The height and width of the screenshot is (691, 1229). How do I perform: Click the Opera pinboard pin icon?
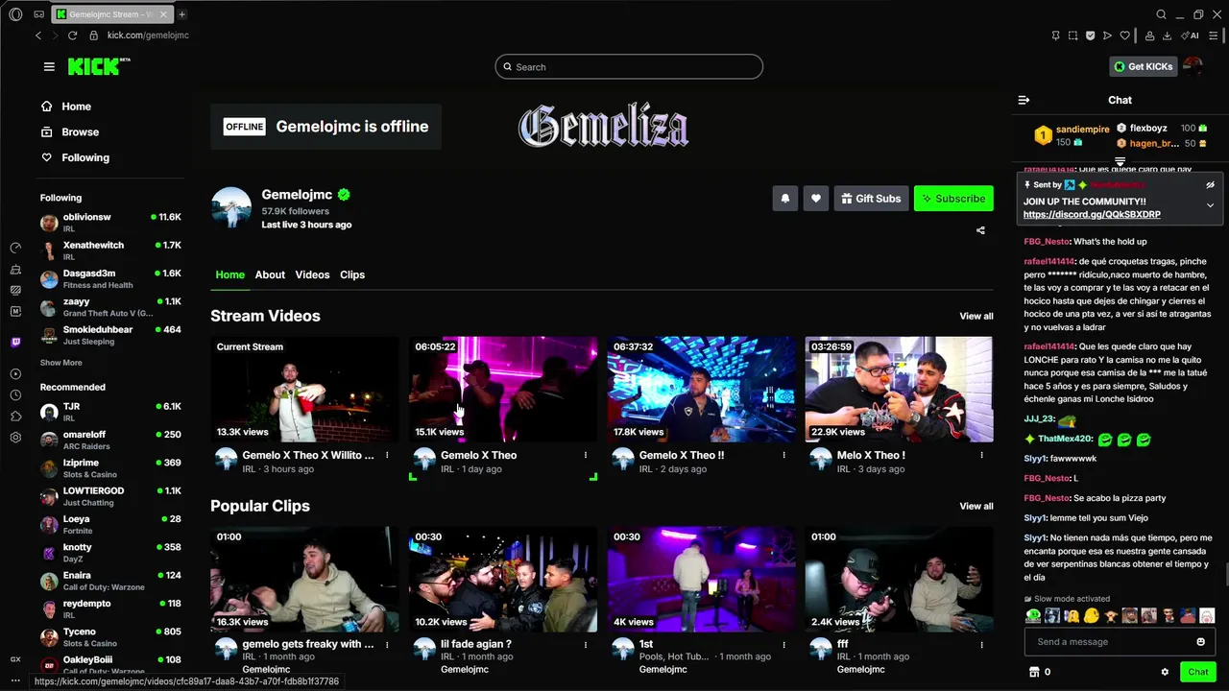(x=1055, y=36)
